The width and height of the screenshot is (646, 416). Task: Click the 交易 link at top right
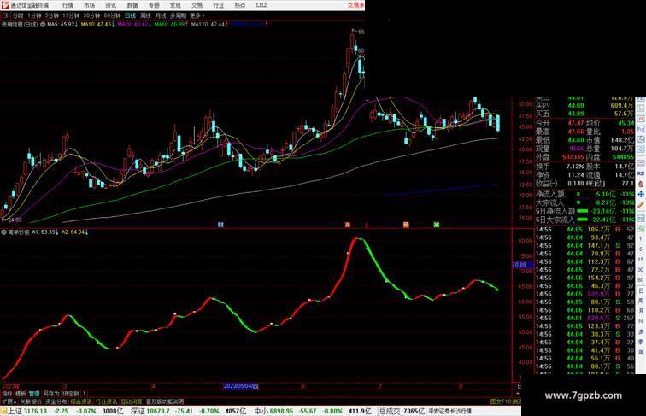pyautogui.click(x=355, y=5)
